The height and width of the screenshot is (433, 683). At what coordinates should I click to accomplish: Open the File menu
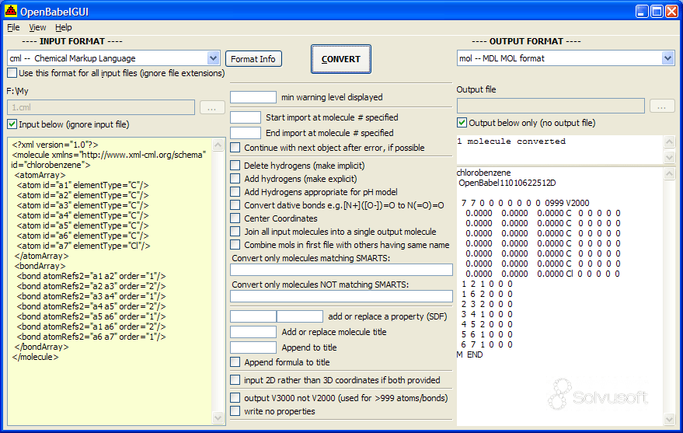13,27
